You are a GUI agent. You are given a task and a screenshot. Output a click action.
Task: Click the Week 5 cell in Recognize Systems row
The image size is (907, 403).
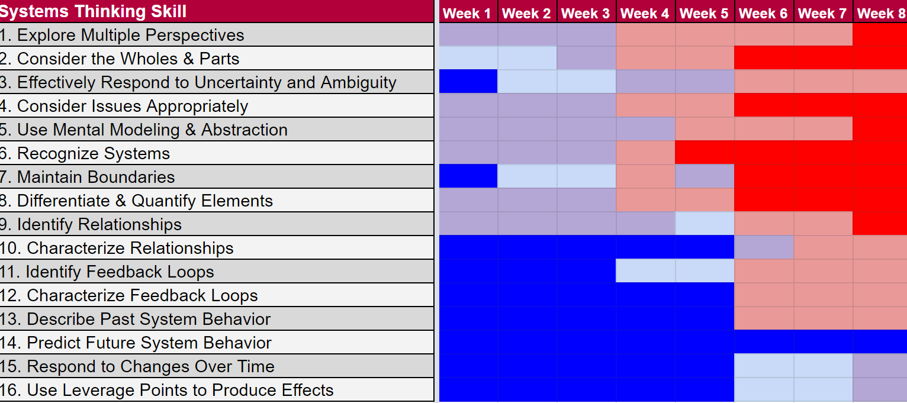pyautogui.click(x=705, y=153)
